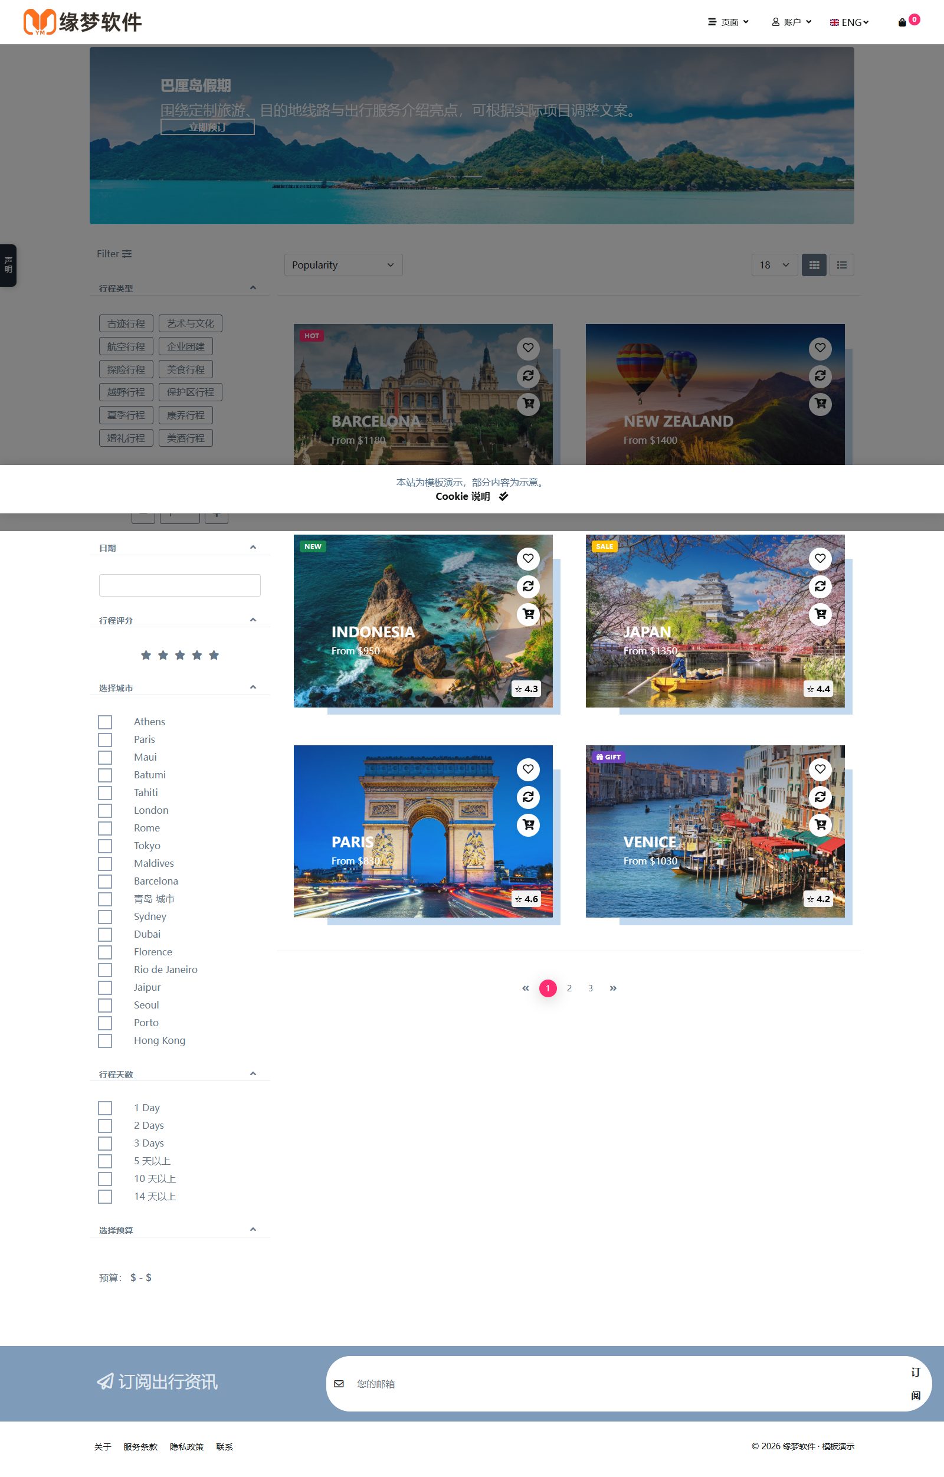Viewport: 944px width, 1477px height.
Task: Click compare icon on Indonesia card
Action: pos(528,587)
